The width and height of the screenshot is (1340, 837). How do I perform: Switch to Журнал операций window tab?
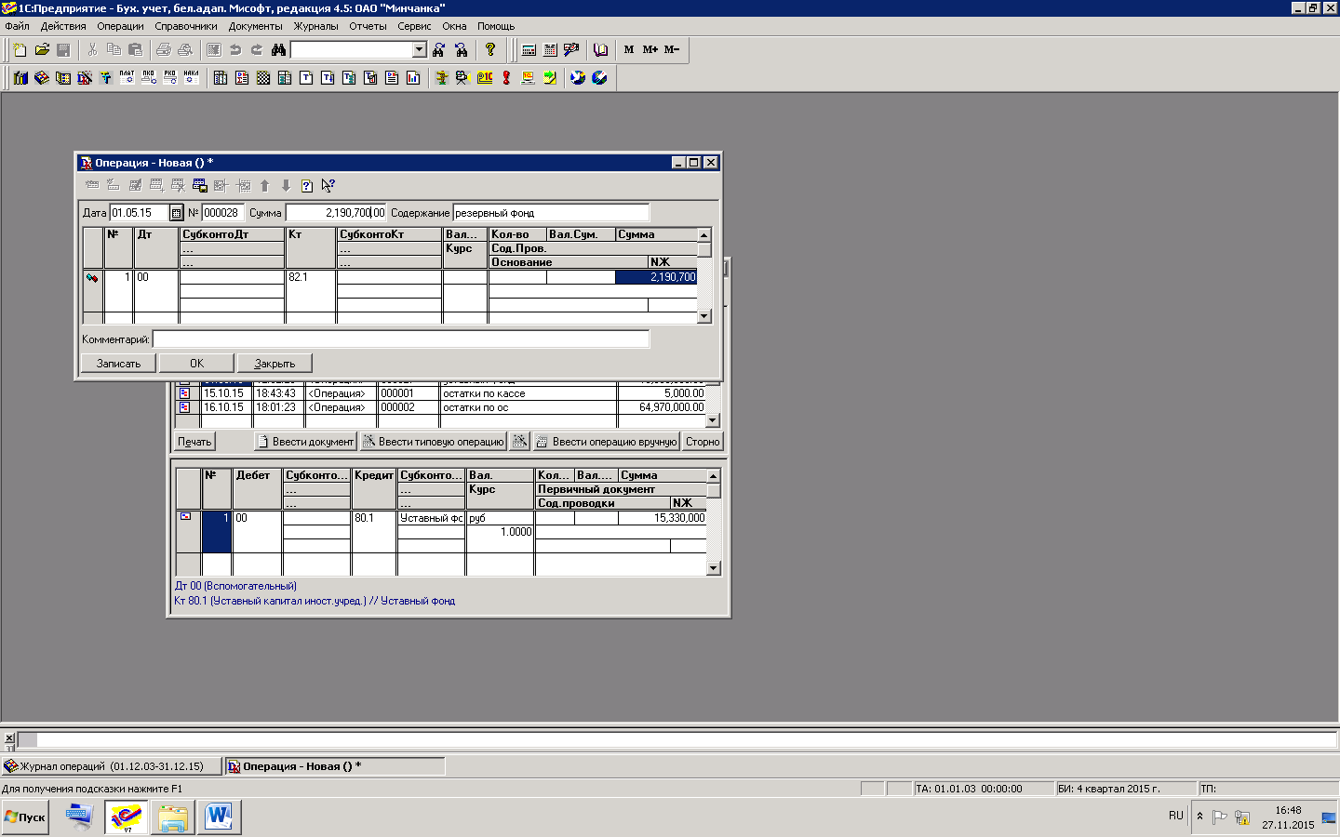(112, 766)
